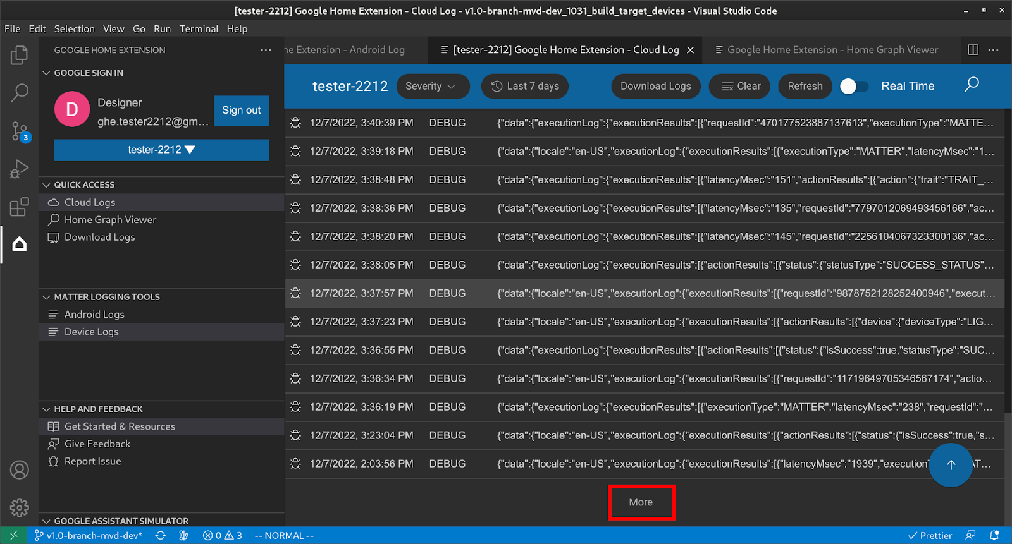The image size is (1012, 544).
Task: Open Manage gear icon in activity bar
Action: pos(19,507)
